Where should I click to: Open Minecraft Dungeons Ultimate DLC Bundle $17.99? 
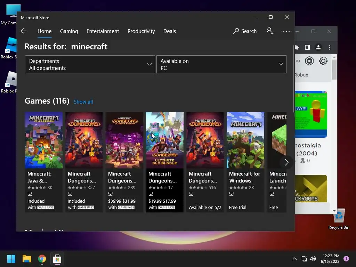165,162
